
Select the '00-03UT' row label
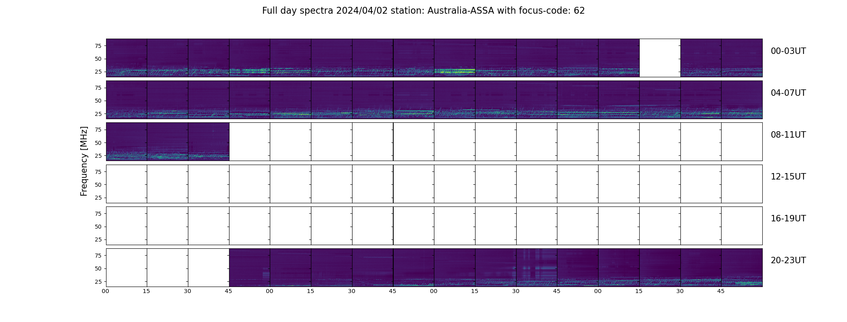(788, 51)
